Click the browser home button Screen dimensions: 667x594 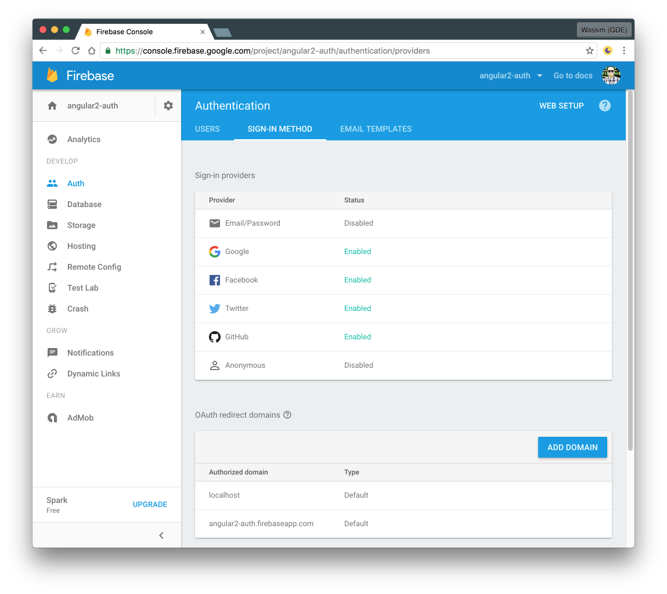click(x=92, y=50)
